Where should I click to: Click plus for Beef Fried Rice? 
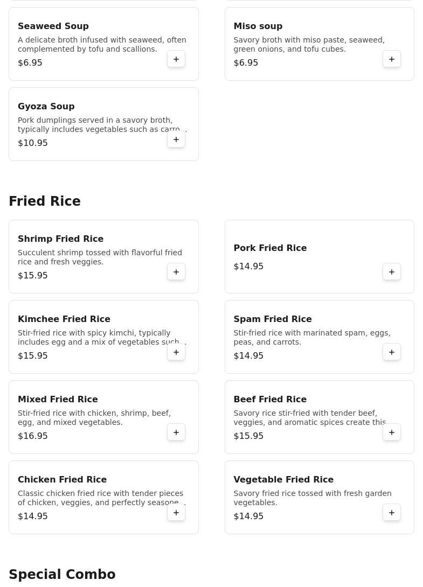(x=392, y=432)
